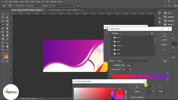Select the Frame tool

pyautogui.click(x=7, y=21)
